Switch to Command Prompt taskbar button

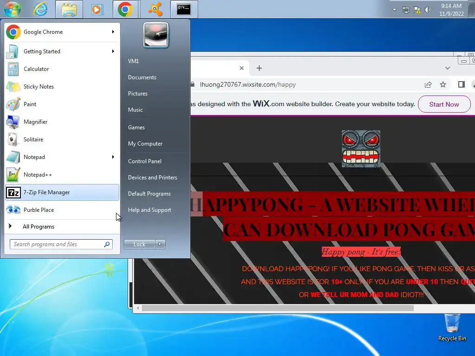184,9
